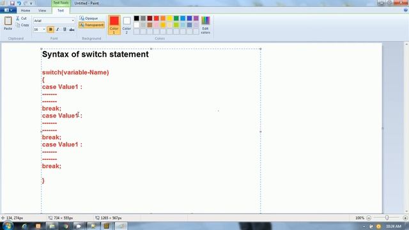Pick the brown color swatch

(x=150, y=25)
